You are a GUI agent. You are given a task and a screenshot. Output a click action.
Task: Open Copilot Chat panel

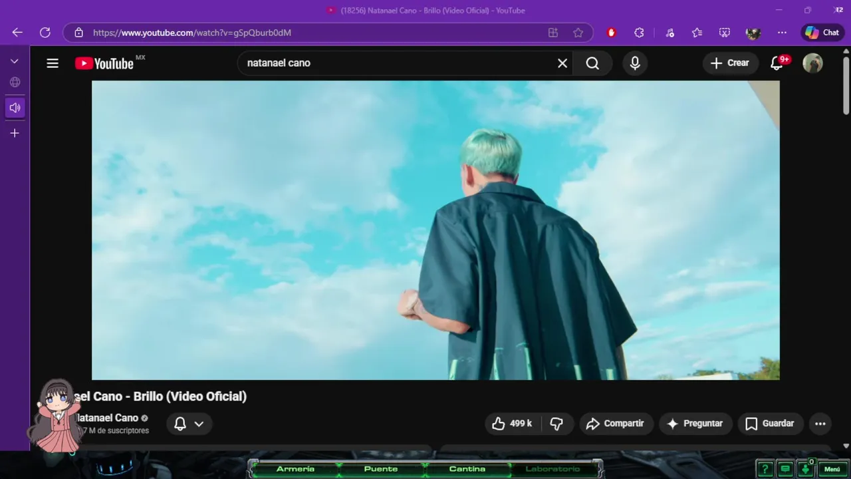pyautogui.click(x=822, y=33)
